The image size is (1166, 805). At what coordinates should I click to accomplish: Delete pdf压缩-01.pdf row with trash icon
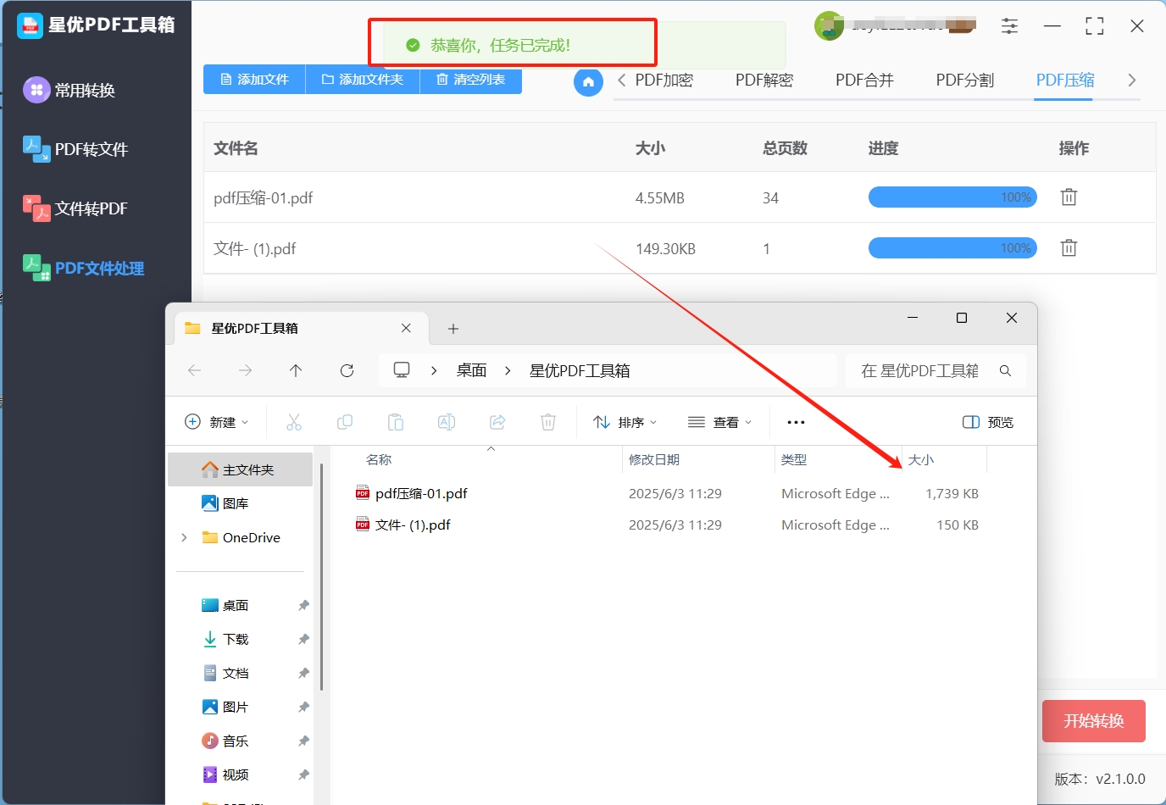tap(1069, 197)
